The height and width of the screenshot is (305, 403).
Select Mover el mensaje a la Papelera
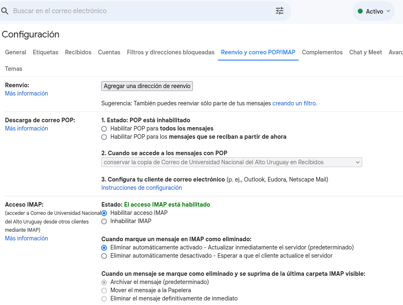[104, 291]
